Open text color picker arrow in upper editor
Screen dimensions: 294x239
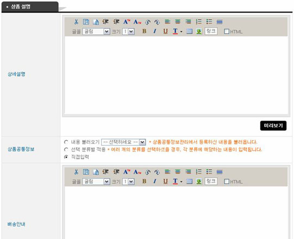(x=181, y=32)
